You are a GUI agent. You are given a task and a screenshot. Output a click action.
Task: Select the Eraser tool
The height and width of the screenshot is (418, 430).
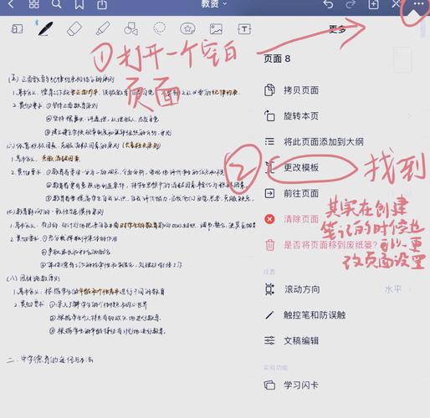[74, 29]
